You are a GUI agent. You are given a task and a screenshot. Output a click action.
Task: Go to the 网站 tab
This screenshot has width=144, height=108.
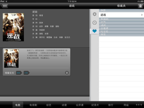click(x=126, y=105)
